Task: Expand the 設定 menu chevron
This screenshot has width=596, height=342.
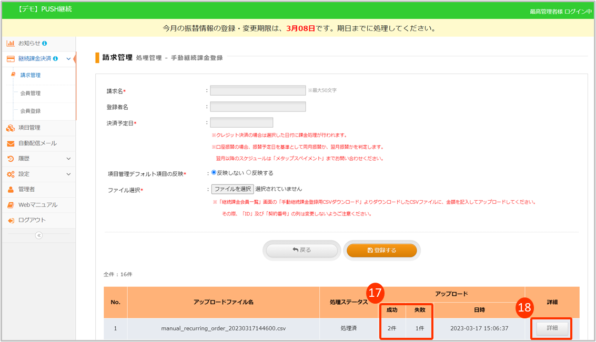Action: tap(68, 174)
